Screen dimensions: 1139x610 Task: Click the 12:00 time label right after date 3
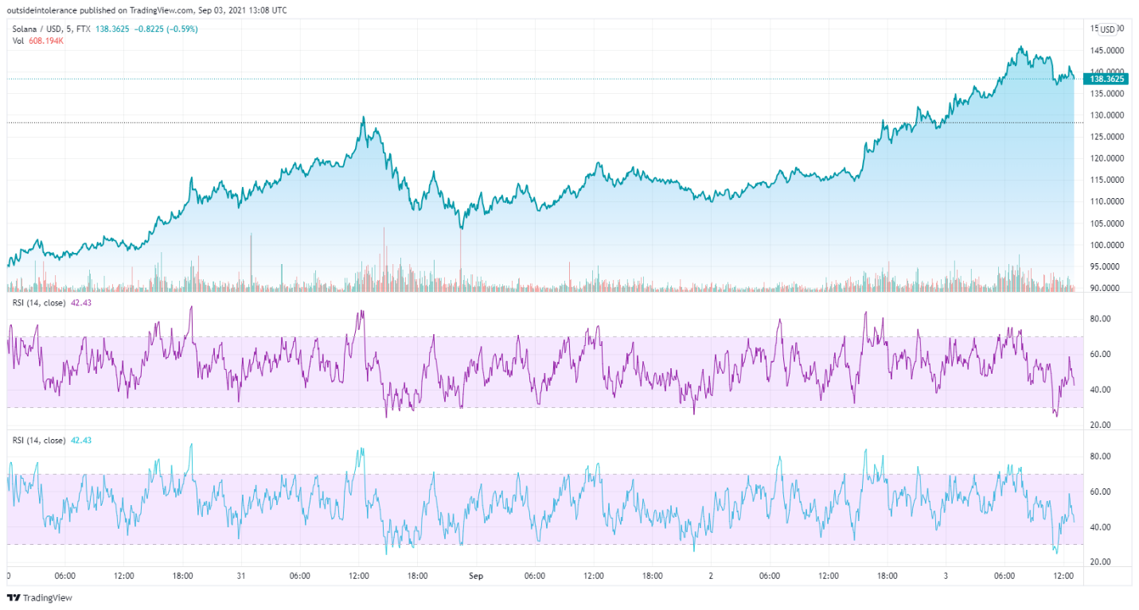click(1064, 575)
